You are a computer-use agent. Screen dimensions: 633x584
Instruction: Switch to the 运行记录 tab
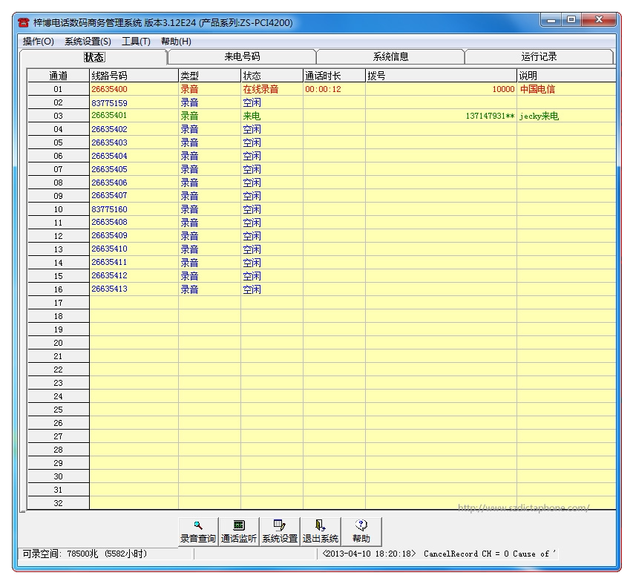(x=539, y=57)
